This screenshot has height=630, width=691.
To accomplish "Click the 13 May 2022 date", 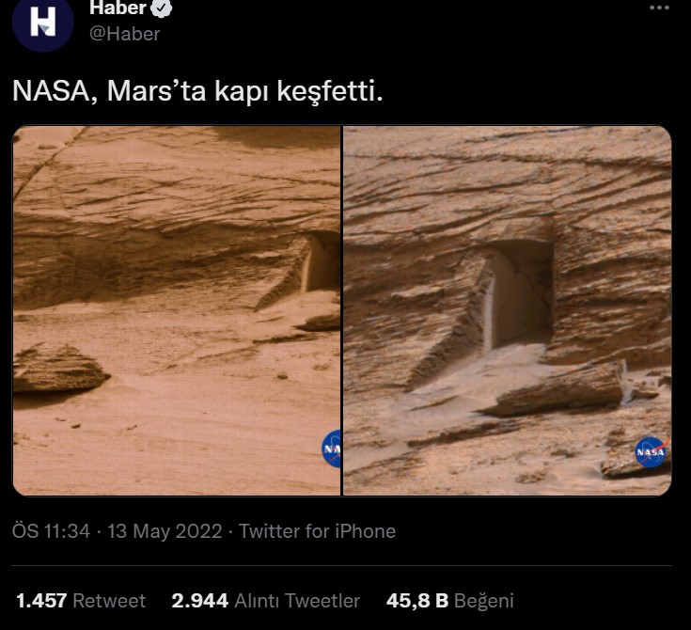I will click(165, 531).
